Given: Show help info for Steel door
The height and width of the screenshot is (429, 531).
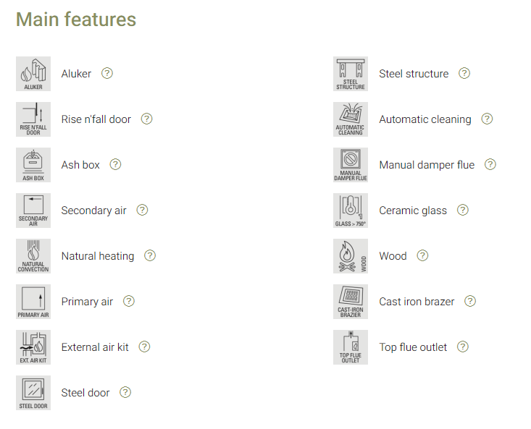Looking at the screenshot, I should [125, 392].
